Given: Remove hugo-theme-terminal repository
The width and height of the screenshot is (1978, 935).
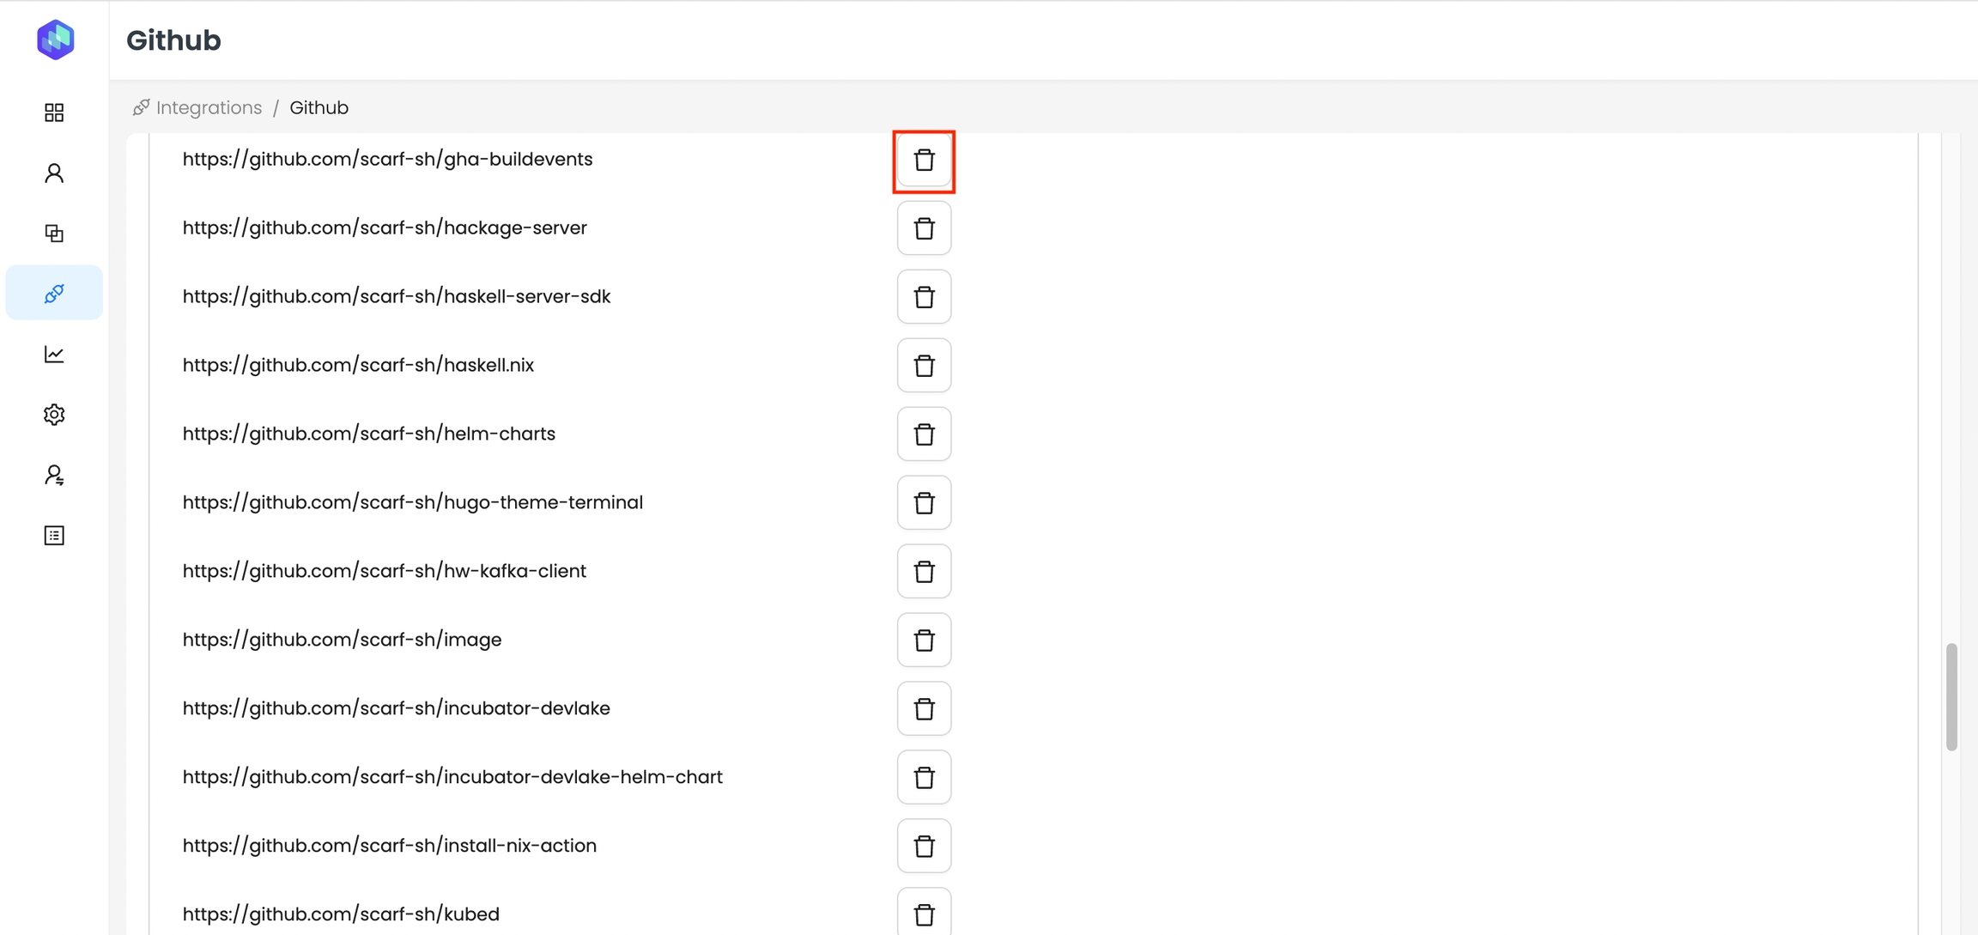Looking at the screenshot, I should click(924, 503).
